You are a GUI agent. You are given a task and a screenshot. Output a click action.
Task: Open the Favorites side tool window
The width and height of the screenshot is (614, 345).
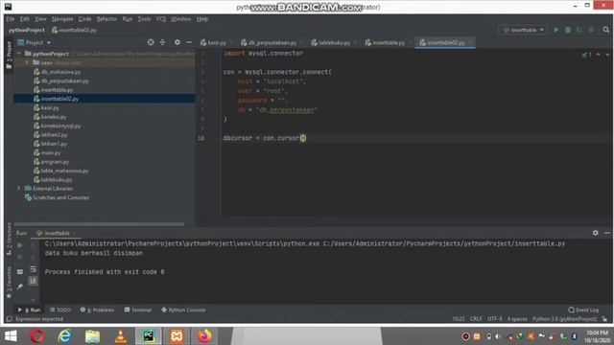[x=9, y=282]
